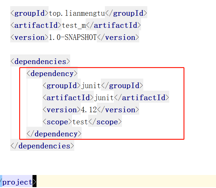
Task: Click opening version tag before 1.0-SNAPSHOT
Action: click(29, 37)
